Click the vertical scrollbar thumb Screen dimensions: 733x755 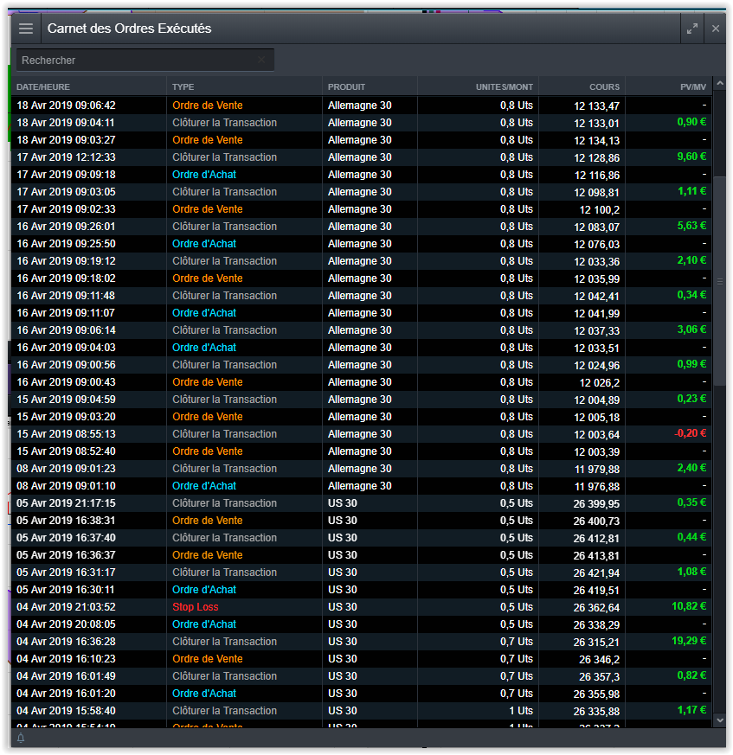coord(720,281)
